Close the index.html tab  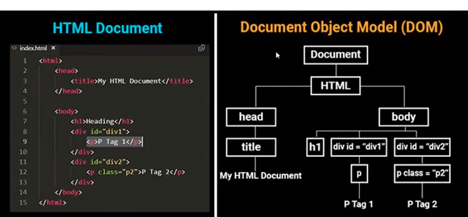(x=53, y=48)
